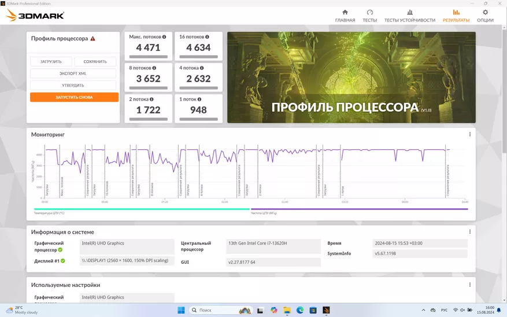The width and height of the screenshot is (507, 317).
Task: Open Используемые настройки three-dot menu
Action: click(x=469, y=285)
